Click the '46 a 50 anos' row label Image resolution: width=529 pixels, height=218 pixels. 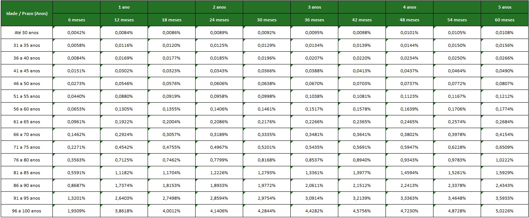27,84
